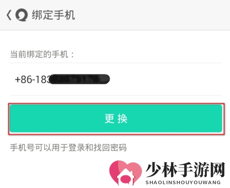Screen dimensions: 230x188
Task: Select the 绑定手机 page title
Action: click(53, 15)
